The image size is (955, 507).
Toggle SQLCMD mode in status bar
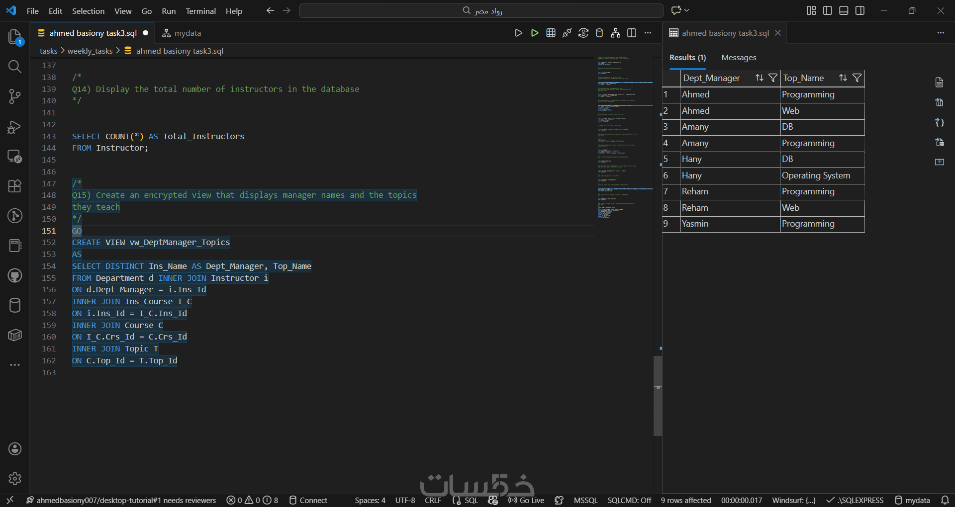[x=629, y=500]
